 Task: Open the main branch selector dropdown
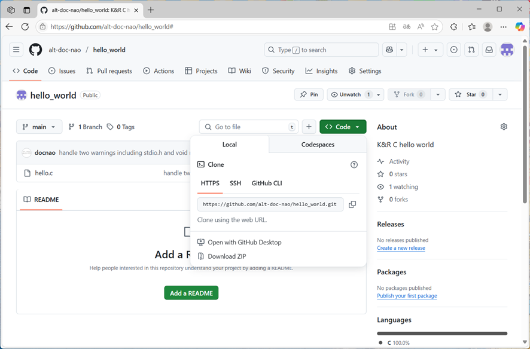coord(39,127)
